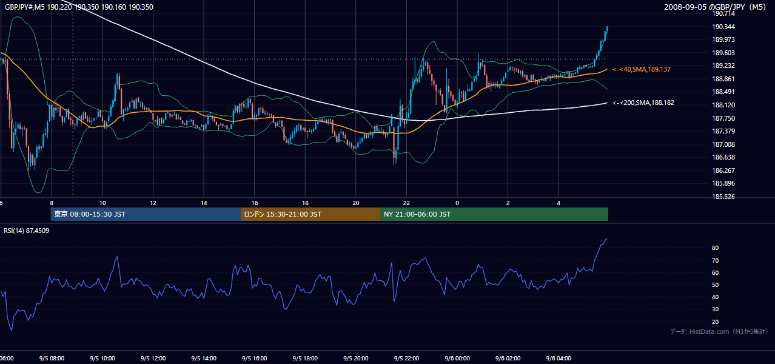Click the 9/6 02:00 bottom time label

pos(508,359)
